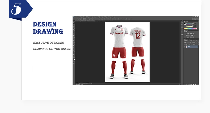This screenshot has height=113, width=210.
Task: Open the first menu in the menu bar
Action: click(77, 17)
